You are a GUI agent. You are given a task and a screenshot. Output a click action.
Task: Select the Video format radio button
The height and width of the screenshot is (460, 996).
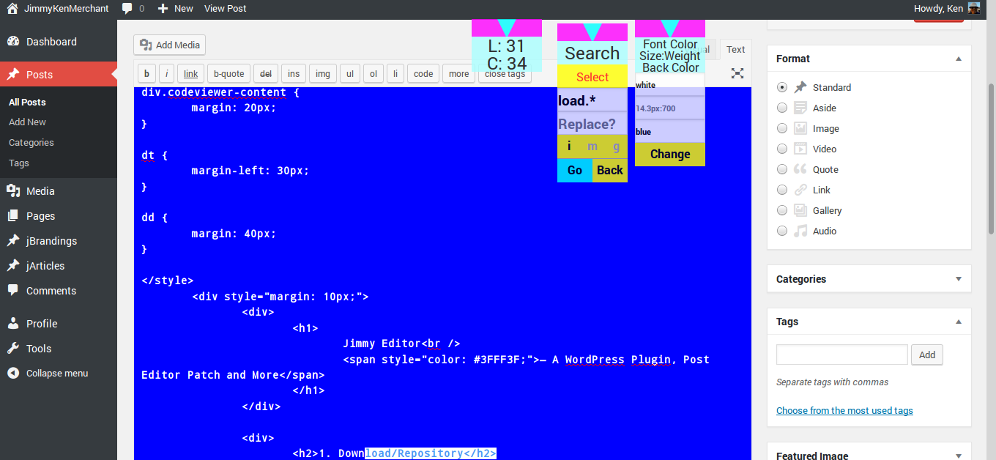coord(782,149)
